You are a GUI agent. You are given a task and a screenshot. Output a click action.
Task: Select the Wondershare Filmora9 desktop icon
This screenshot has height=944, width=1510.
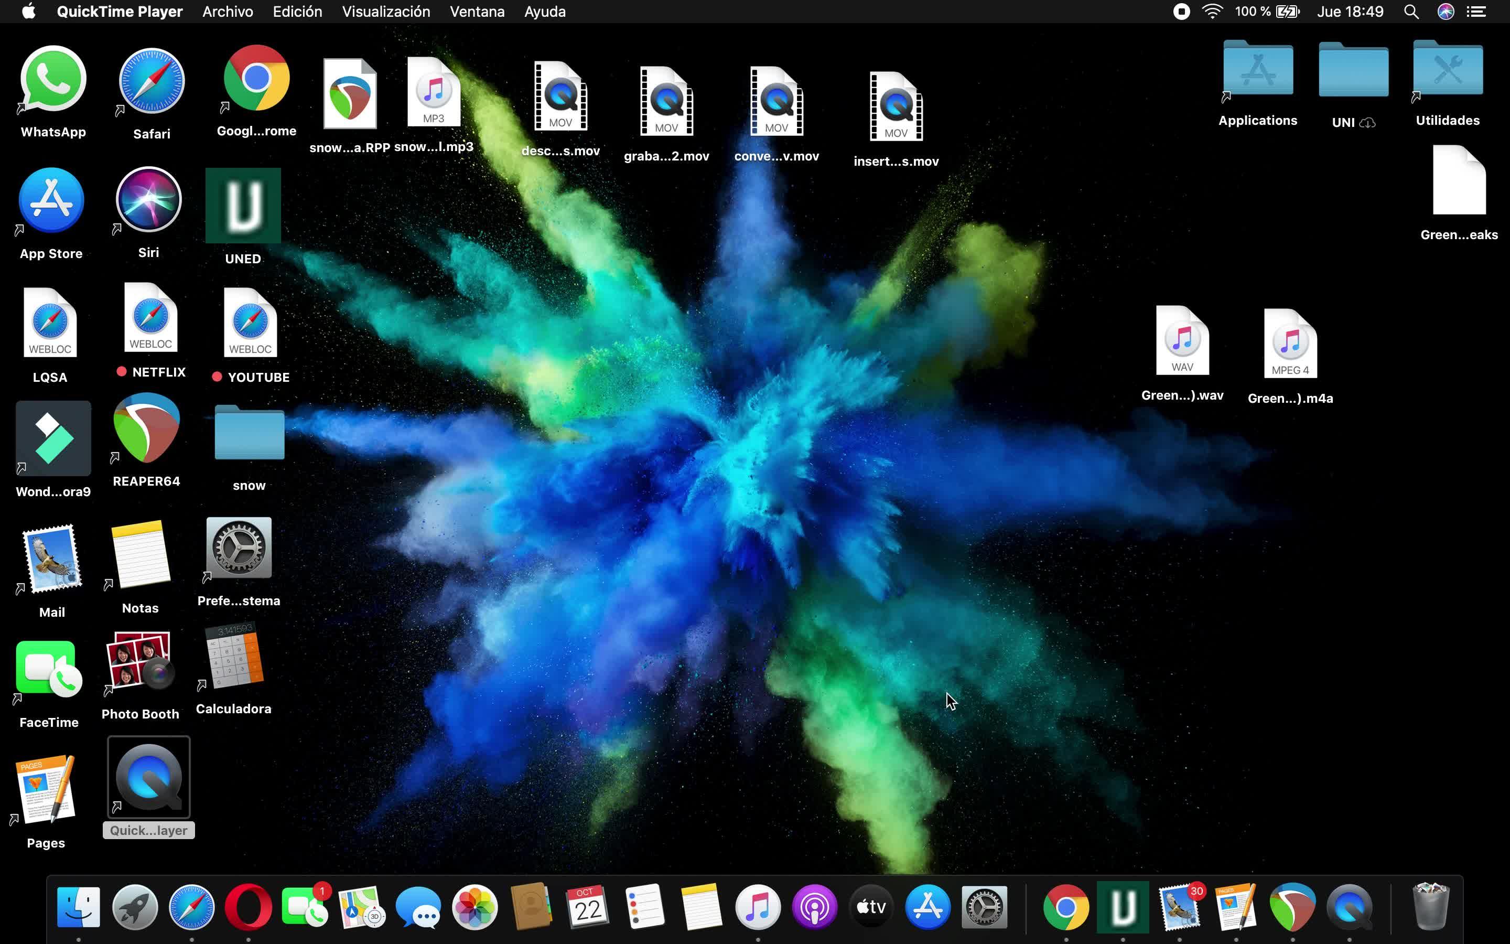(53, 438)
